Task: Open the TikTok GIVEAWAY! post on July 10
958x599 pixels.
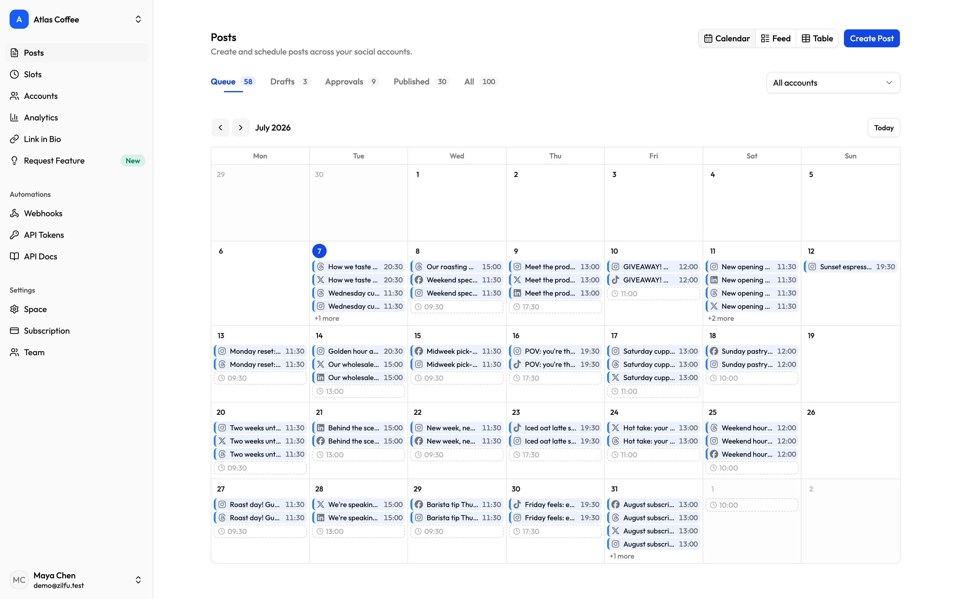Action: click(654, 280)
